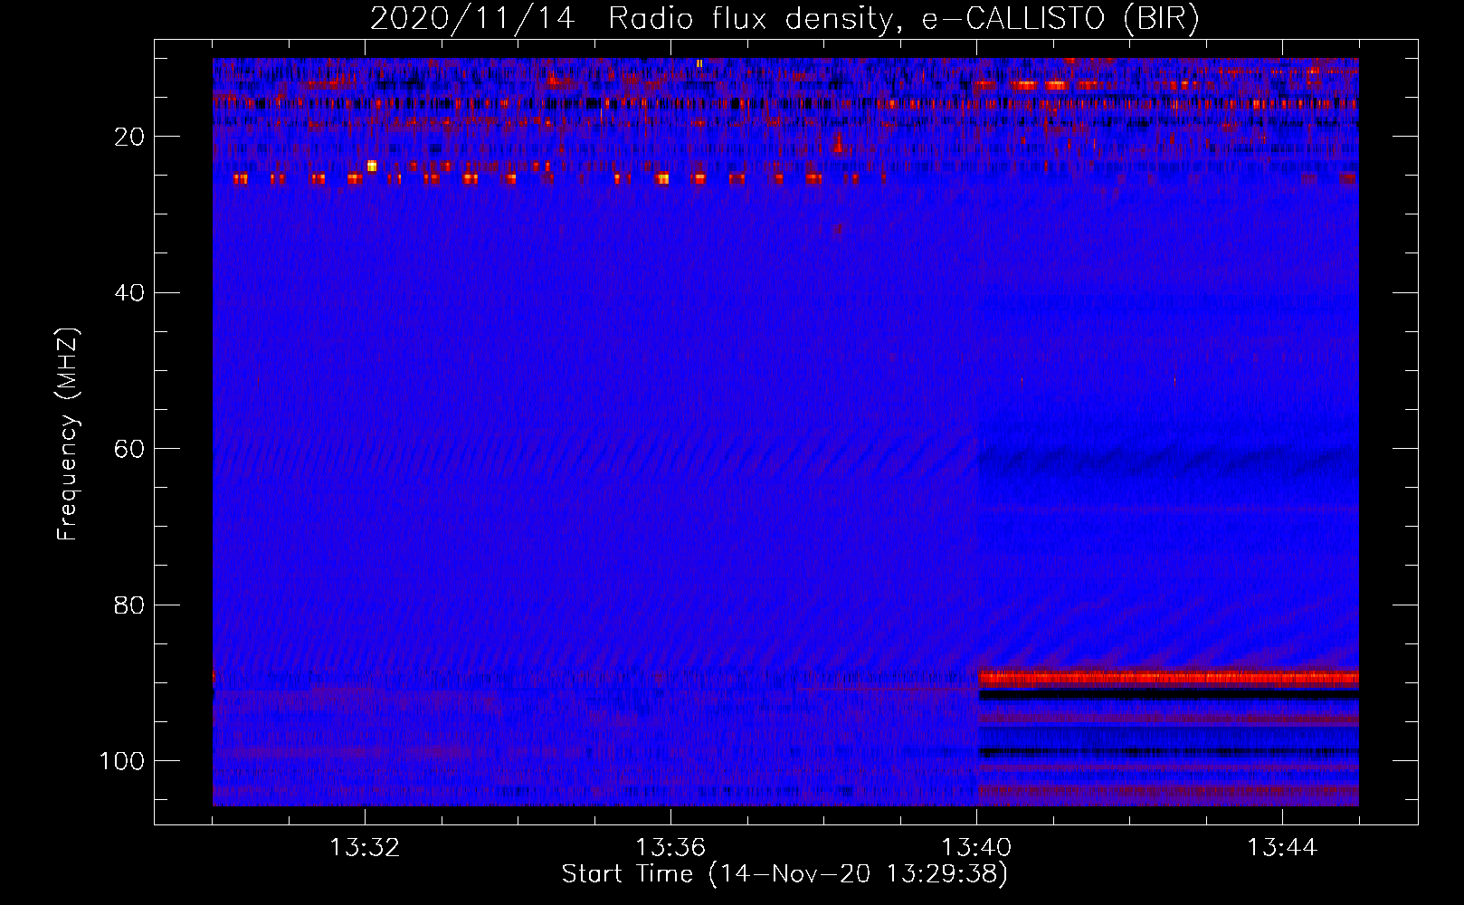Click the plot title '2020/11/14 Radio flux density, e-CALLISTO (BIR)'
This screenshot has height=905, width=1464.
tap(784, 18)
